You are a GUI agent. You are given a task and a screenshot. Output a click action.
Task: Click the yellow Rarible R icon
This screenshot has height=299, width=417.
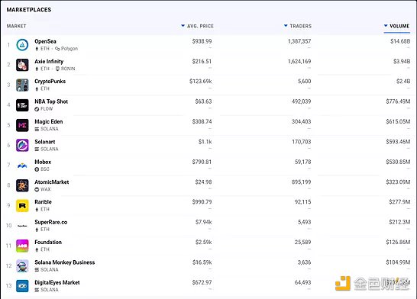(x=22, y=205)
